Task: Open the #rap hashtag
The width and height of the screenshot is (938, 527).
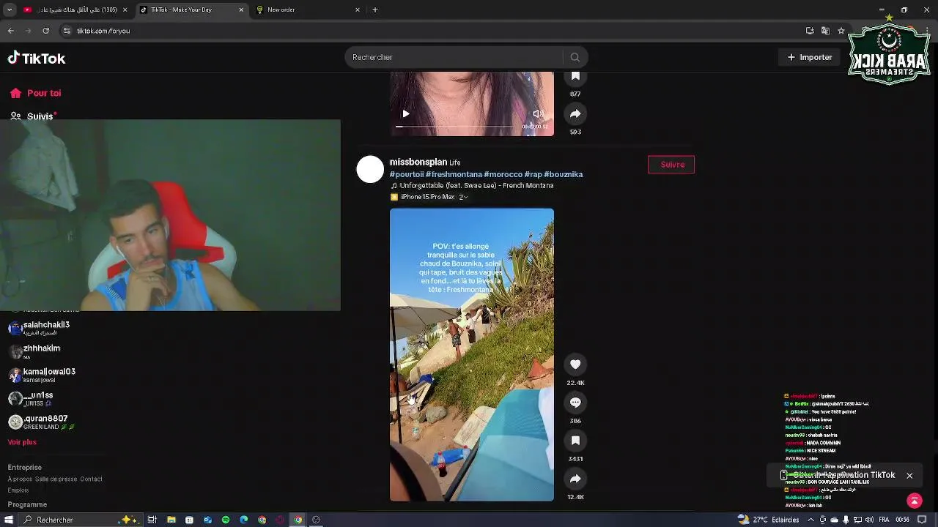Action: point(533,174)
